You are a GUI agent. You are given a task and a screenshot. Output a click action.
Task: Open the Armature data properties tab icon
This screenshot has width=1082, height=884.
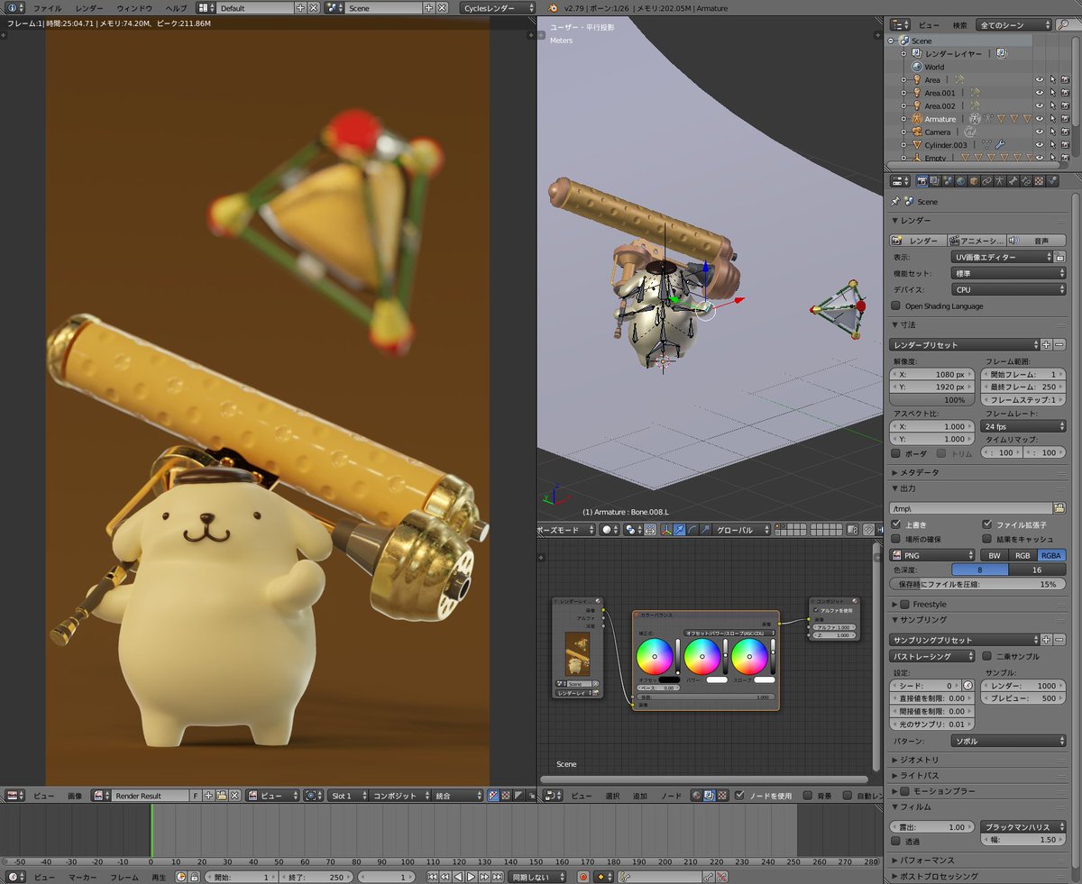click(999, 181)
